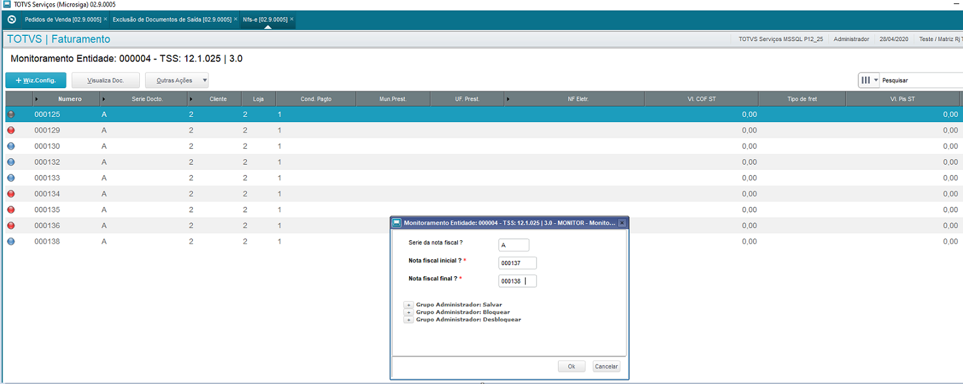Click red status icon of row 000136
The width and height of the screenshot is (963, 384).
pyautogui.click(x=10, y=225)
